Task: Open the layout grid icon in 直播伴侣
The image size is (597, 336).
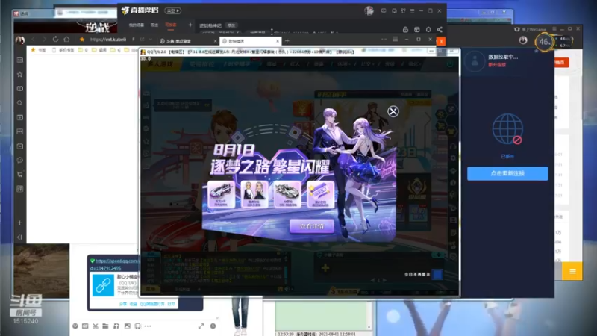Action: coord(417,29)
